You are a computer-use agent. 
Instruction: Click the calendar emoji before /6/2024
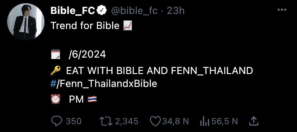(x=56, y=54)
